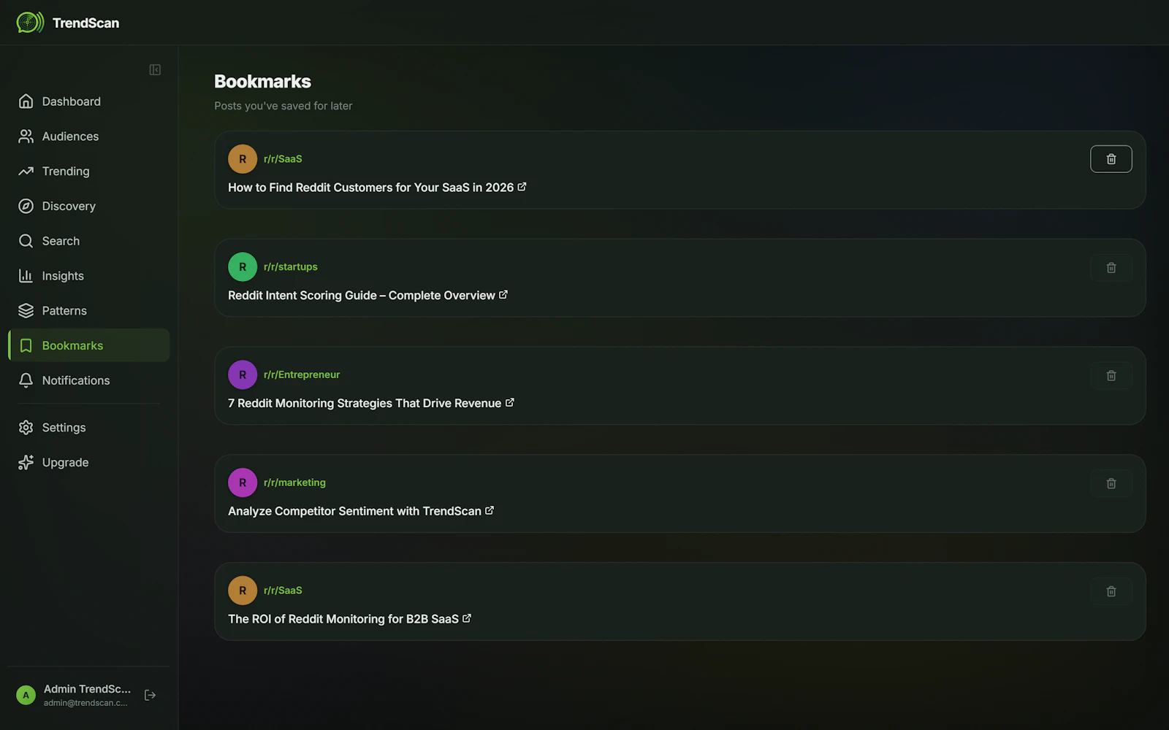Screen dimensions: 1169x730
Task: Click the Settings gear icon
Action: pos(26,428)
